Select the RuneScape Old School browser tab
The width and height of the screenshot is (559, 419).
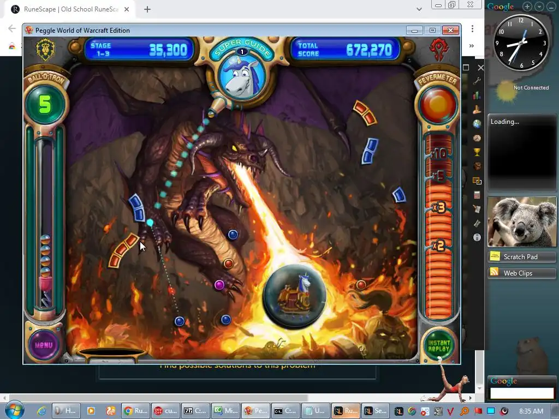(70, 9)
